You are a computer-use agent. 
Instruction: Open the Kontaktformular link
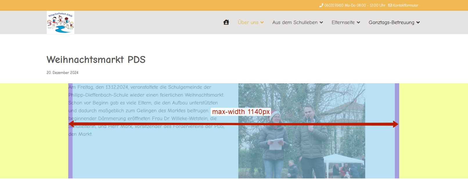point(406,5)
